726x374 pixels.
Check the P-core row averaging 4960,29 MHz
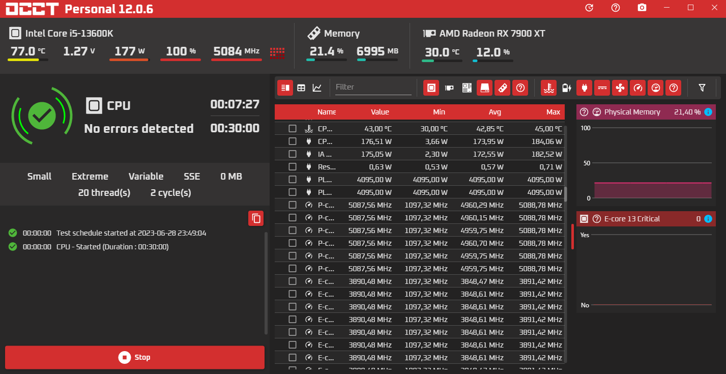(x=293, y=205)
